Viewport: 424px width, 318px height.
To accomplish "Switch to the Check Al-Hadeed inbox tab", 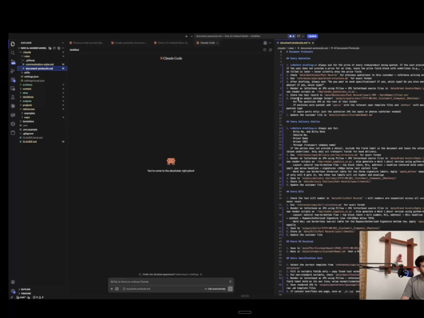I will point(173,43).
